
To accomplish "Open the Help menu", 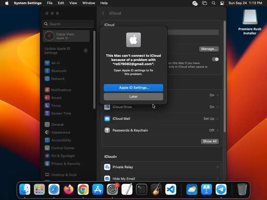I will [x=104, y=3].
